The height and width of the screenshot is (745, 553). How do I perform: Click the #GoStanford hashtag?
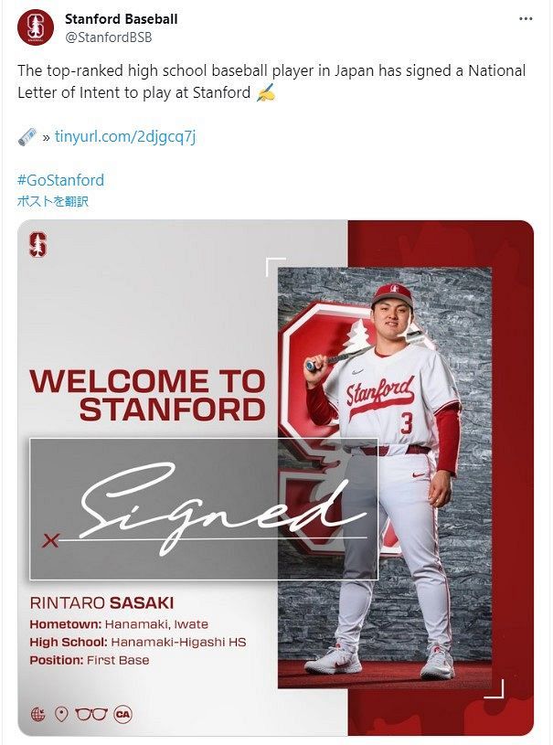60,180
